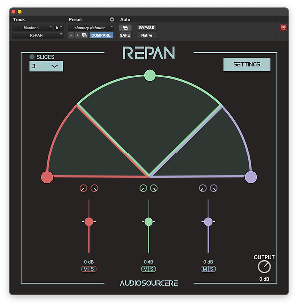The height and width of the screenshot is (306, 298).
Task: Mute the purple slice
Action: [x=205, y=269]
